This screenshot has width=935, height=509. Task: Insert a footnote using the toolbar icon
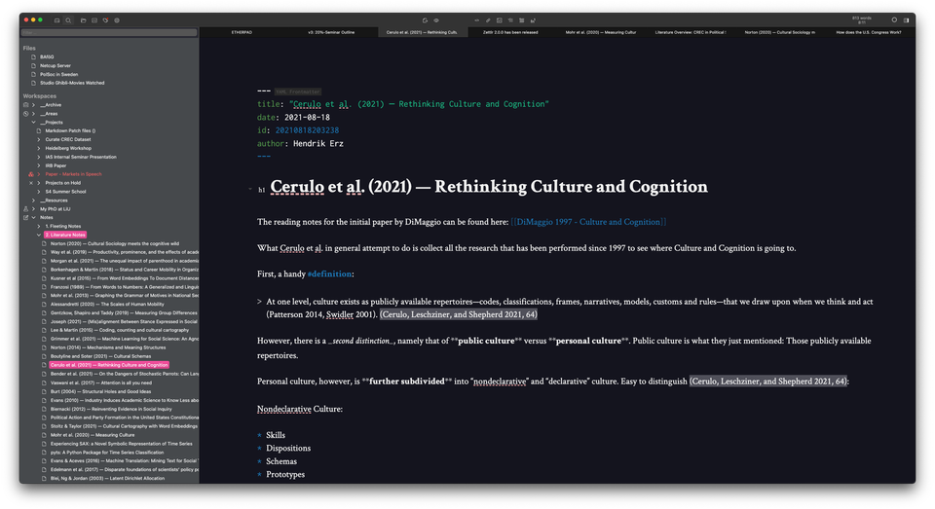pyautogui.click(x=533, y=20)
